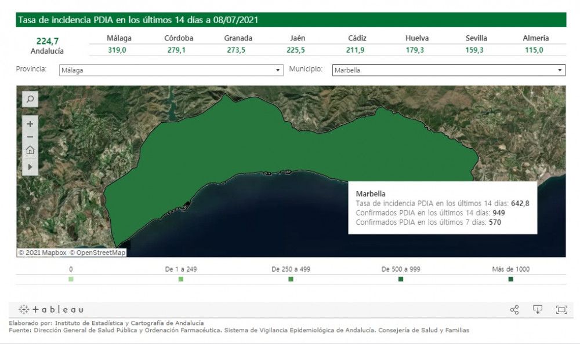Click the Elaborado por credit line

coord(106,323)
